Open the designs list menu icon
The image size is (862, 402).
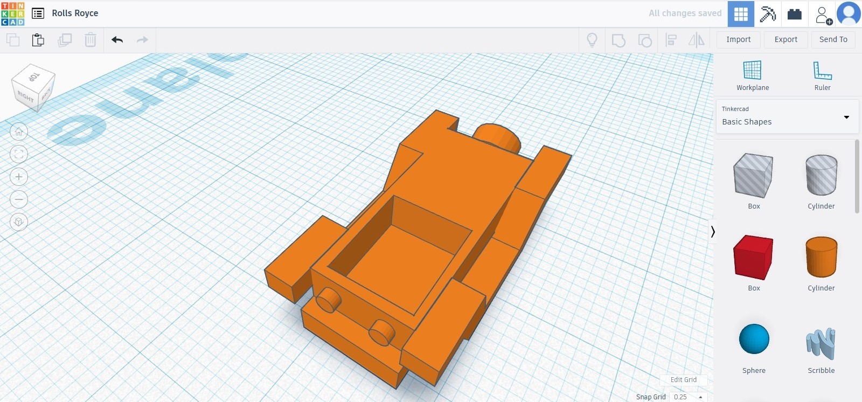(x=38, y=13)
